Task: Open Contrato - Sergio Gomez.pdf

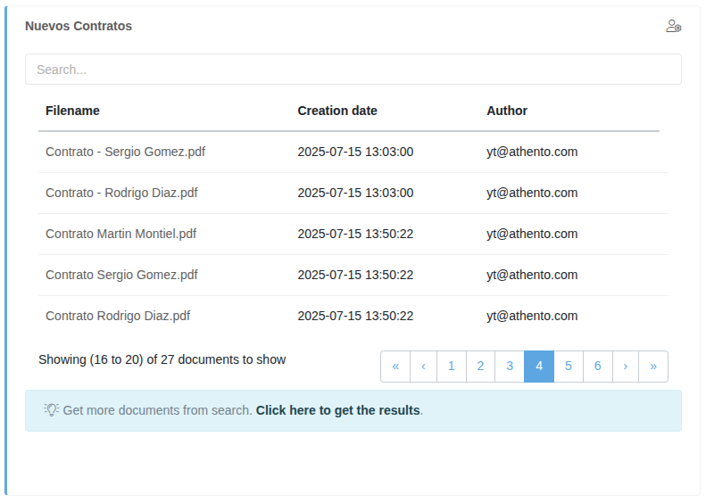Action: coord(125,152)
